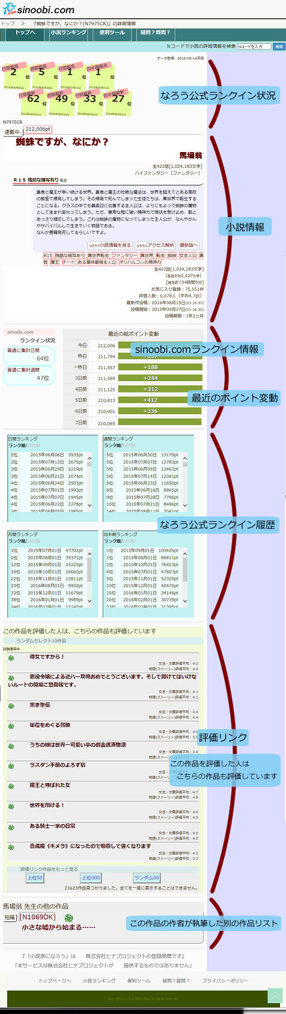The height and width of the screenshot is (1014, 286).
Task: Select the 残酷な描写あり keyword tag
Action: click(x=70, y=255)
